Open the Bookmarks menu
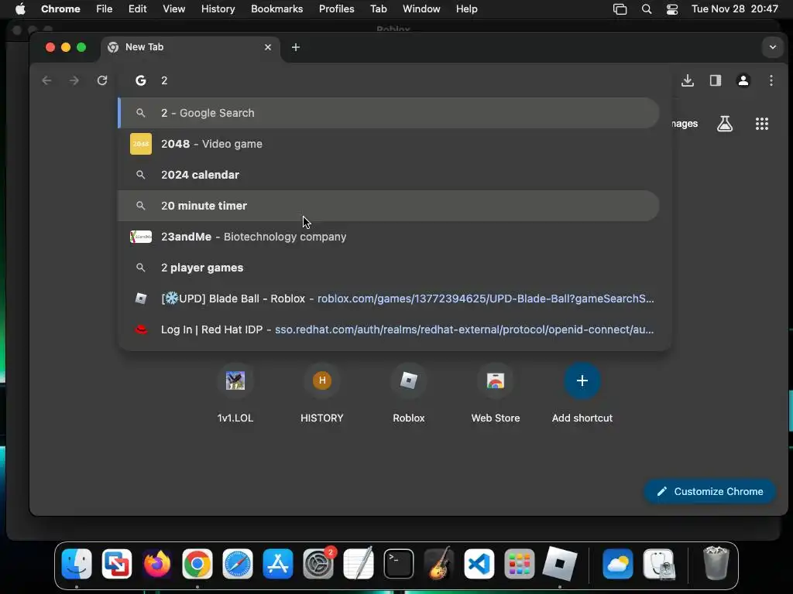Image resolution: width=793 pixels, height=594 pixels. (276, 9)
